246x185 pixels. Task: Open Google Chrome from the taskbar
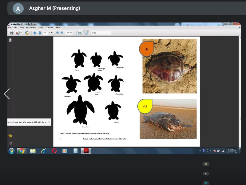point(22,151)
